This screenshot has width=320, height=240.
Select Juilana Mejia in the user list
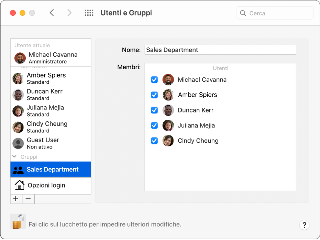click(x=45, y=110)
